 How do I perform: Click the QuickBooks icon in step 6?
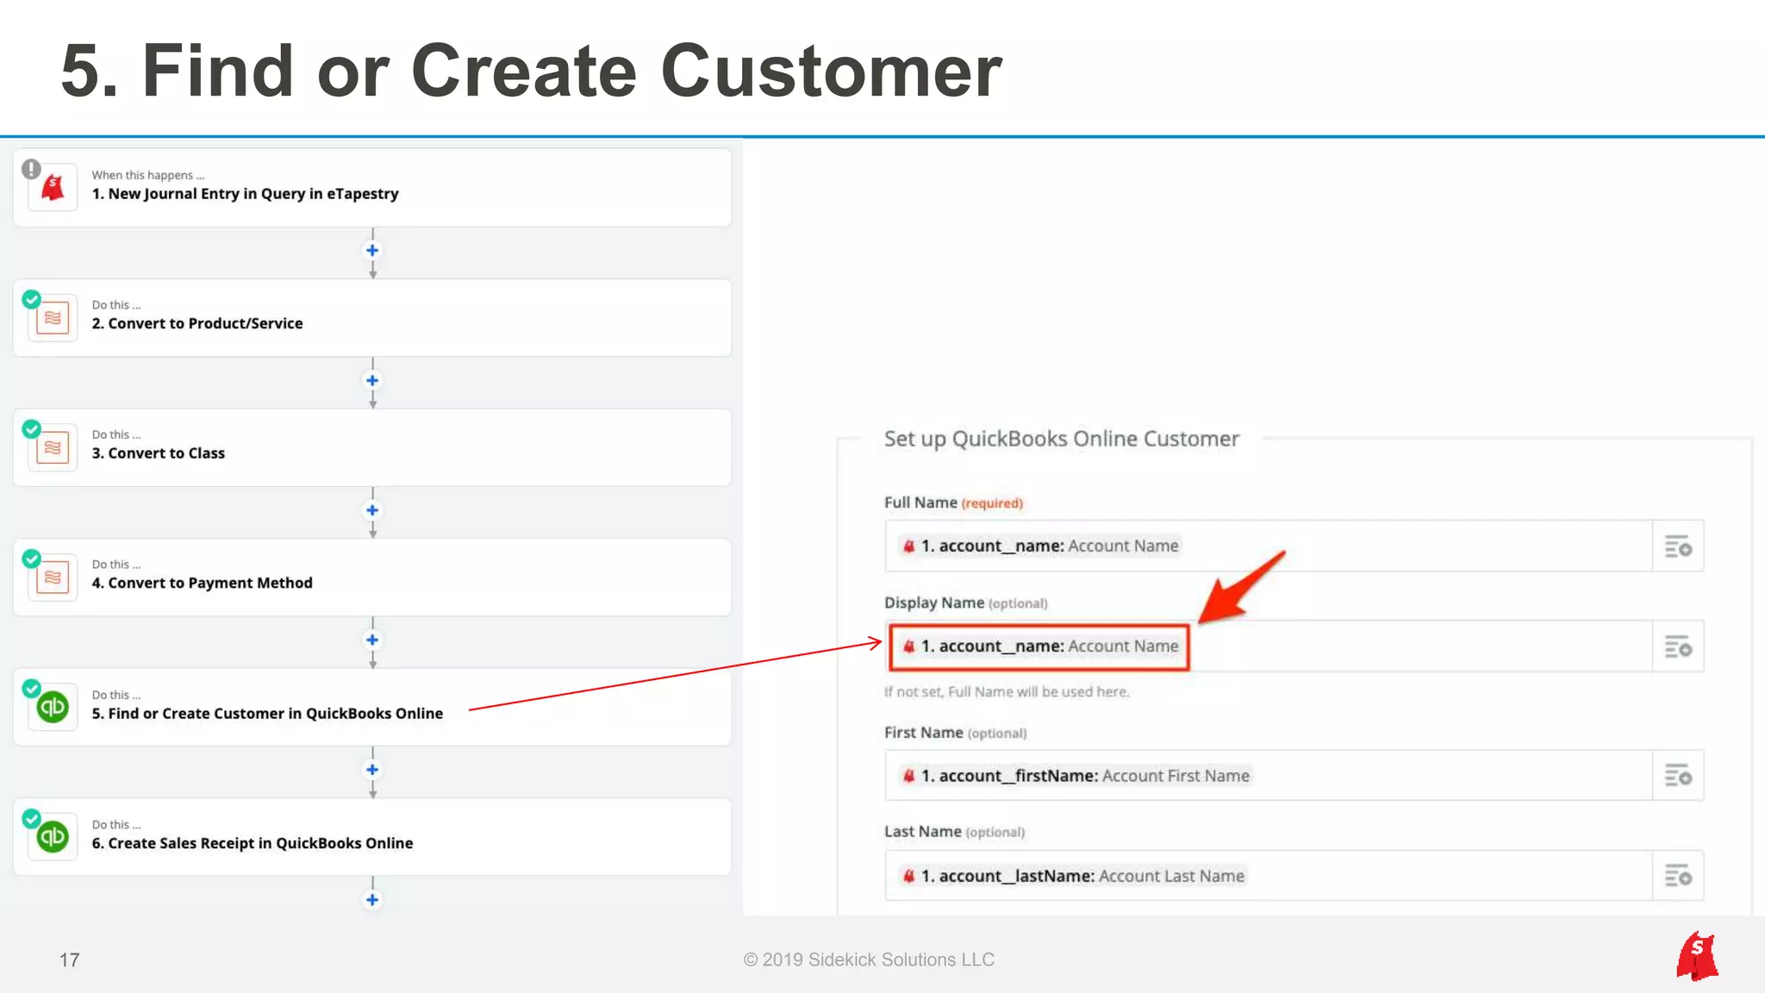tap(53, 837)
